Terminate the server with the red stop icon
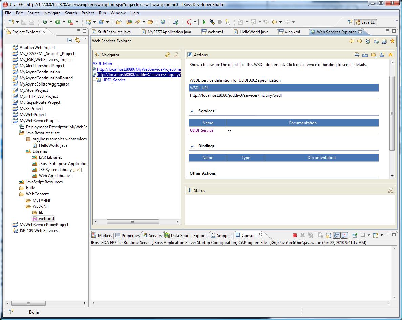 [295, 235]
